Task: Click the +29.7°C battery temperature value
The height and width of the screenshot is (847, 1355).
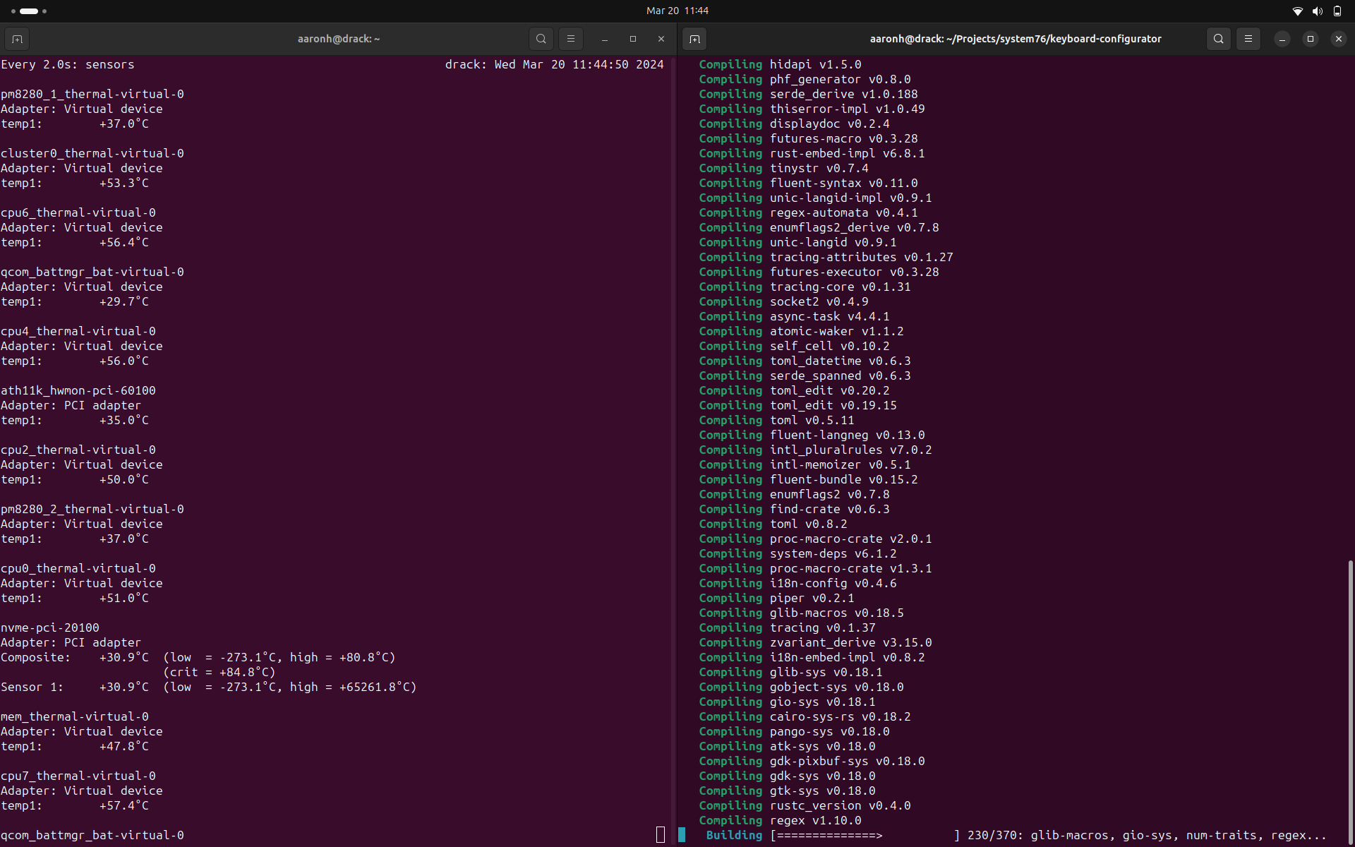Action: coord(124,301)
